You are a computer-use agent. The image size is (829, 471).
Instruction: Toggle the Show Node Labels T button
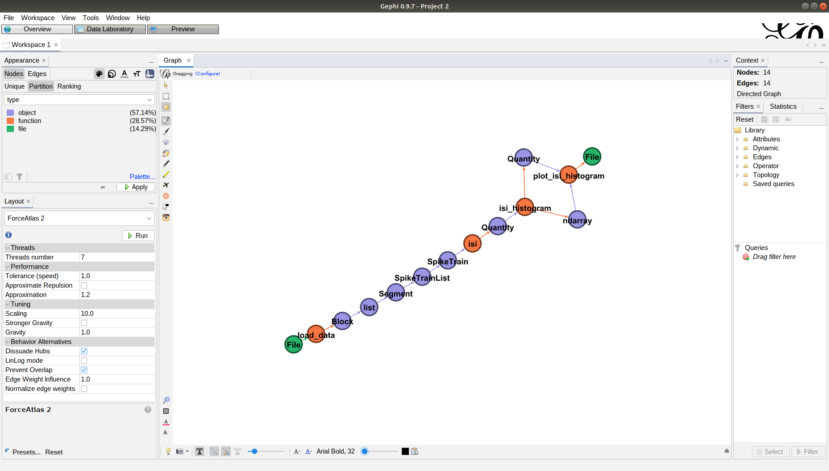click(x=200, y=451)
